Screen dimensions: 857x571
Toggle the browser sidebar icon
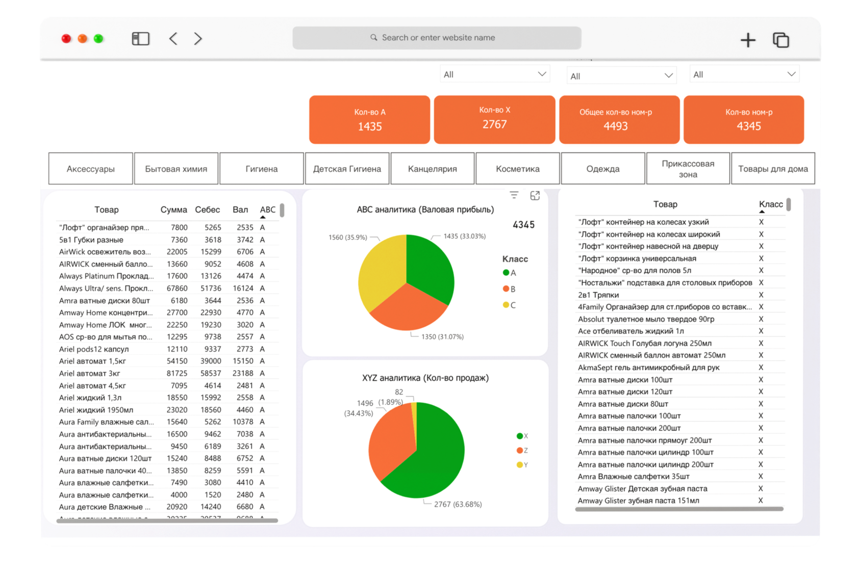click(x=140, y=39)
